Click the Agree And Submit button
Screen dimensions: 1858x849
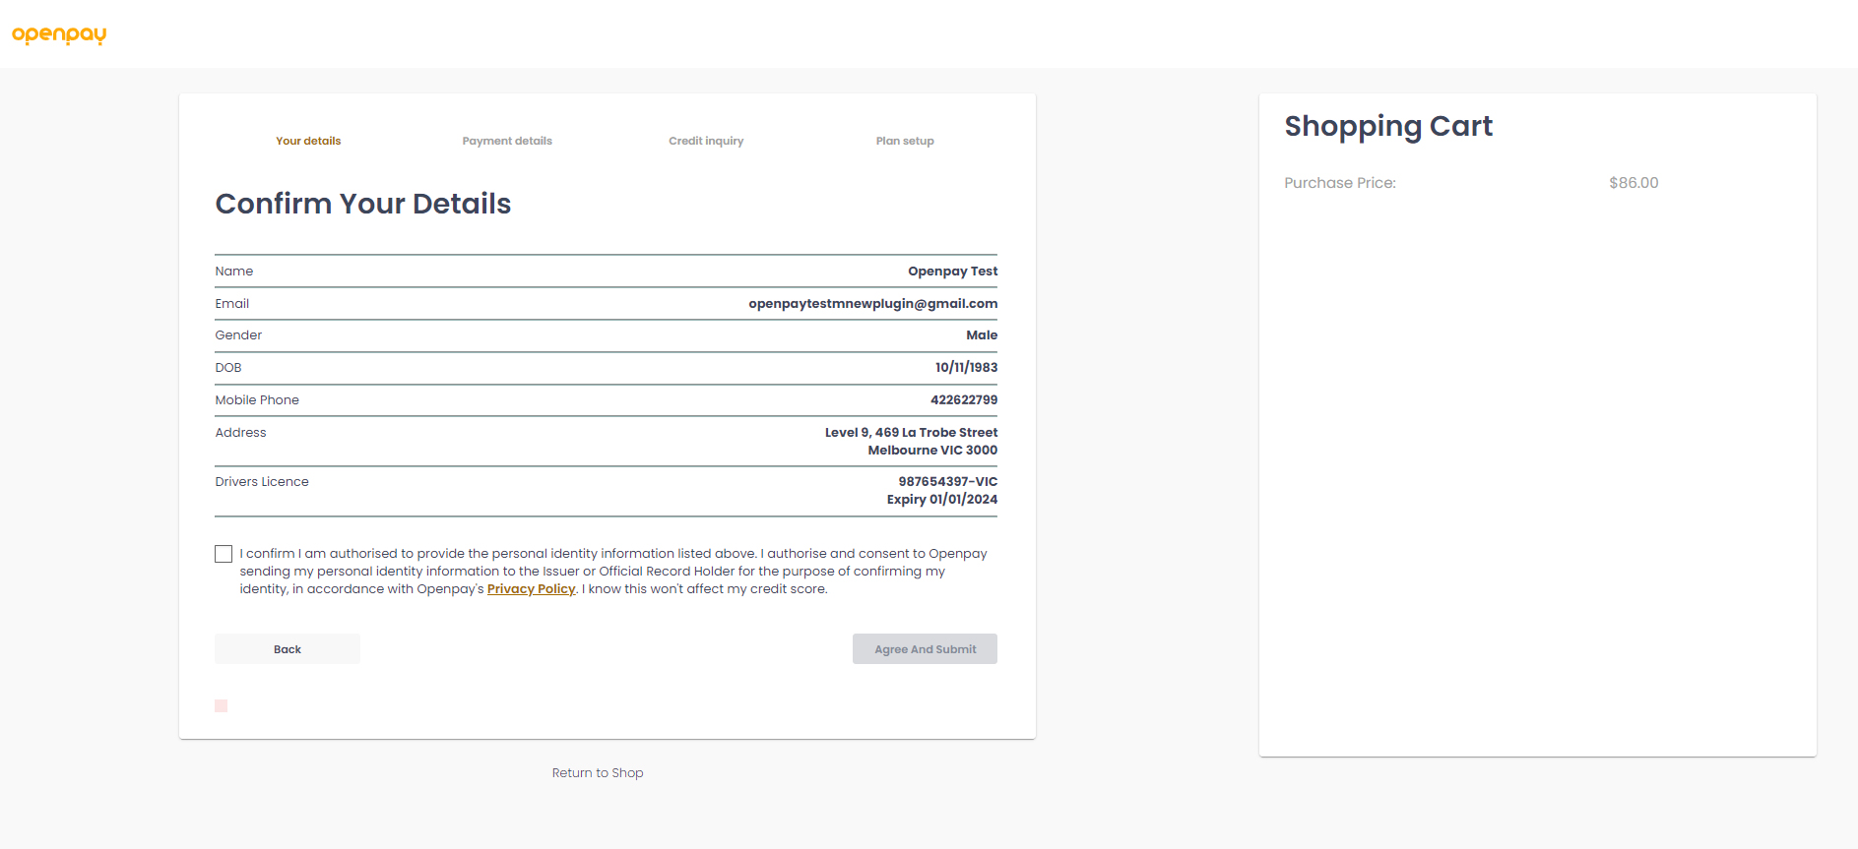[925, 649]
